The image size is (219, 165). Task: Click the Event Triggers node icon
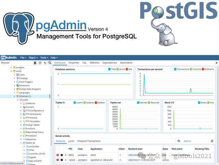point(17,82)
